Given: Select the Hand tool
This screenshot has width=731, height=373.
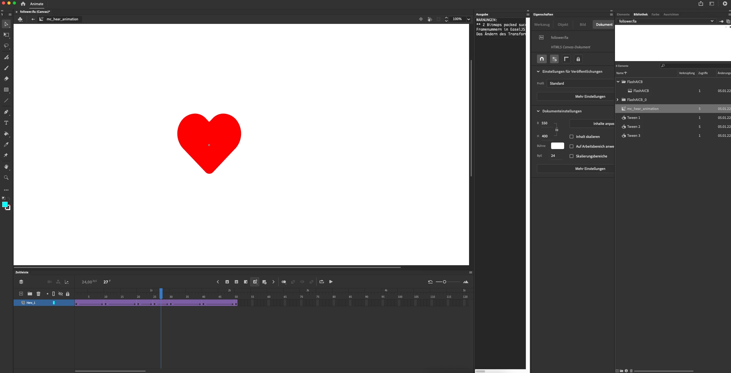Looking at the screenshot, I should pos(6,167).
